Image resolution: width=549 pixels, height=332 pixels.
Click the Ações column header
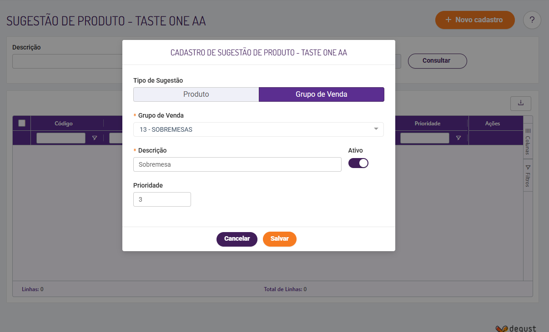coord(492,124)
